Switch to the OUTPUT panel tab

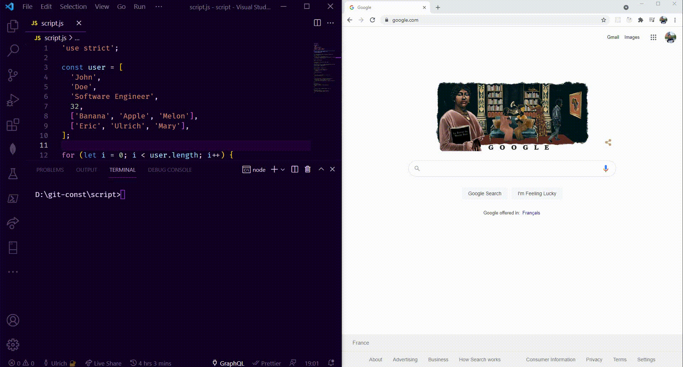pyautogui.click(x=86, y=170)
